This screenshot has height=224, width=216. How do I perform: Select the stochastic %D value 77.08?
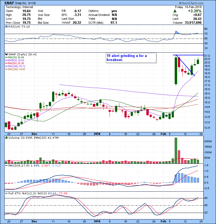point(63,193)
